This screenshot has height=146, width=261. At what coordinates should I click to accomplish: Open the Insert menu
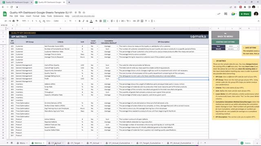pyautogui.click(x=29, y=16)
